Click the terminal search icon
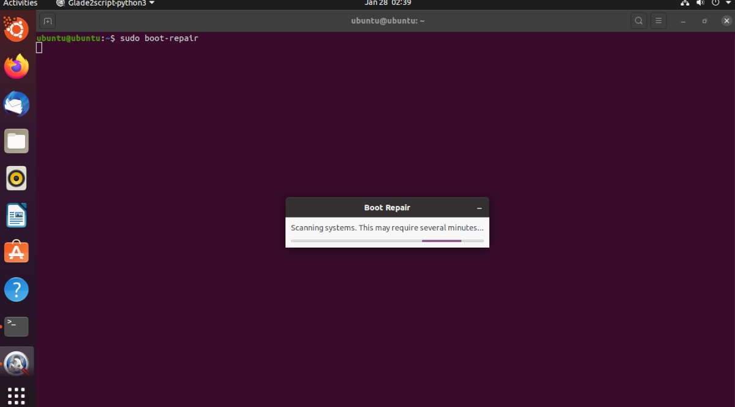Viewport: 735px width, 407px height. 639,21
